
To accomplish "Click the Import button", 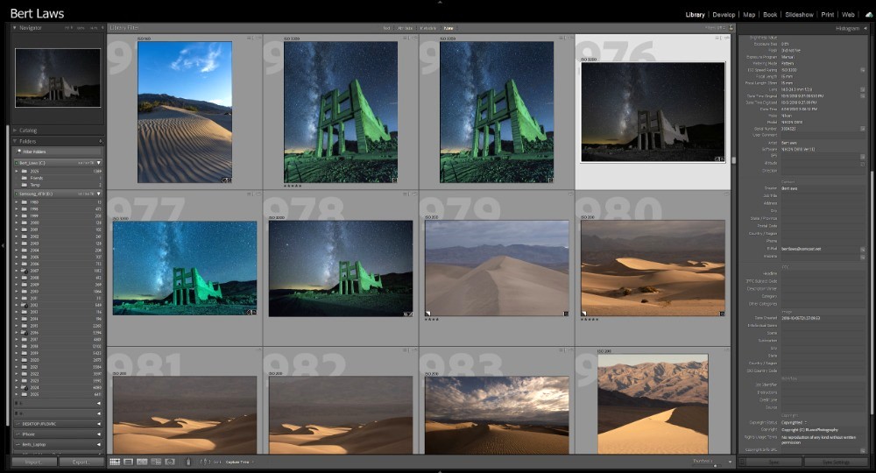I will (x=33, y=462).
